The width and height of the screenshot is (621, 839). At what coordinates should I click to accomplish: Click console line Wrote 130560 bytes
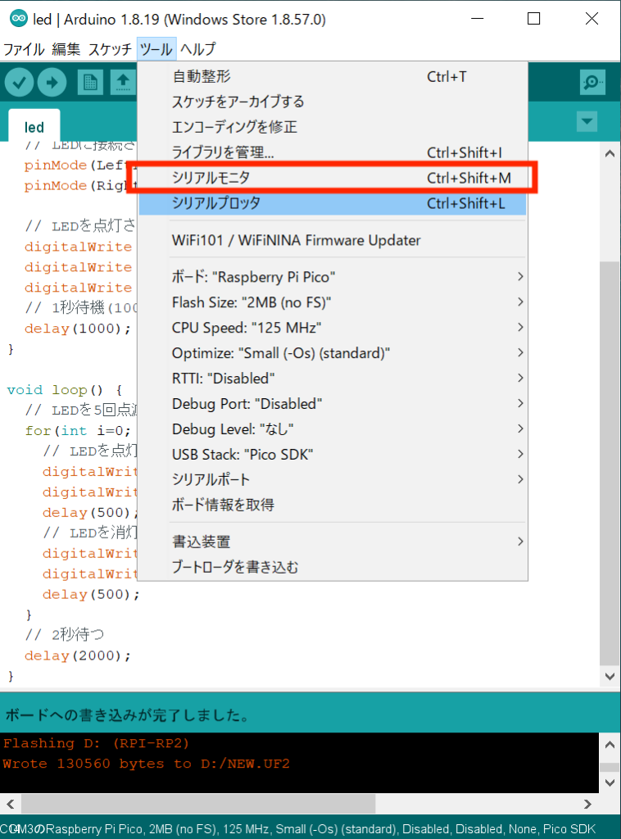pyautogui.click(x=146, y=764)
